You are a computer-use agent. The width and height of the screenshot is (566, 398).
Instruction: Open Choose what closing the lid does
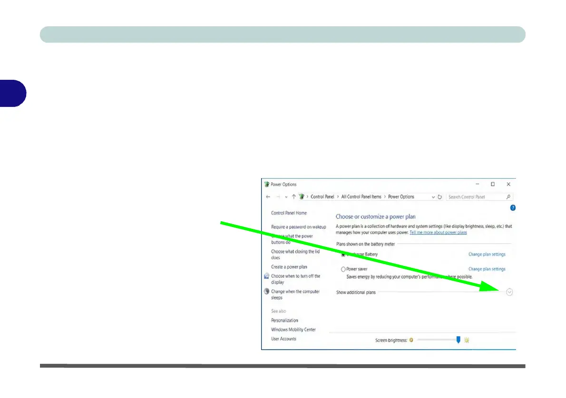pyautogui.click(x=295, y=255)
